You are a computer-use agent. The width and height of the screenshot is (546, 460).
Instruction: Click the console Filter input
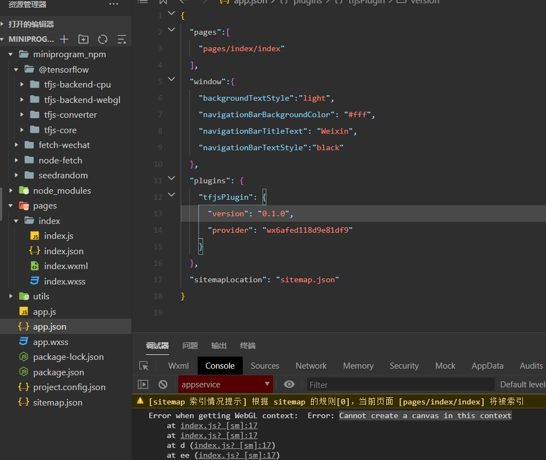[x=401, y=385]
